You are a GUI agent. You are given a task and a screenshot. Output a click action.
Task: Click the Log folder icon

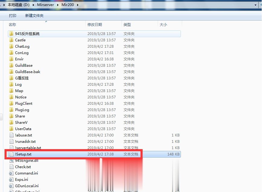11,85
